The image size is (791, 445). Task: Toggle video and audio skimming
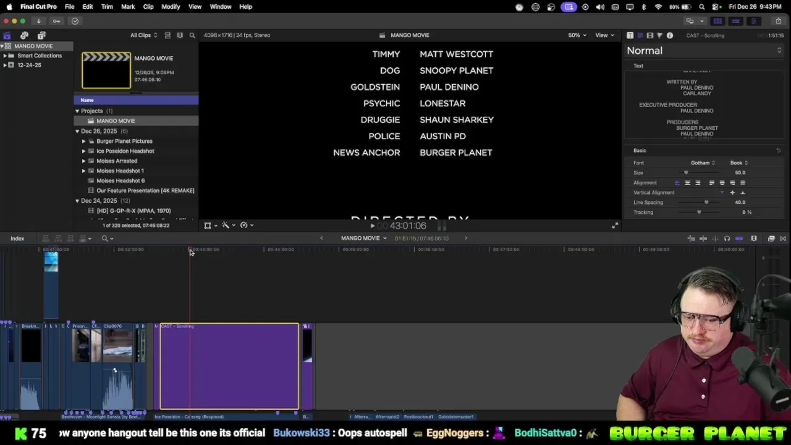(x=703, y=239)
